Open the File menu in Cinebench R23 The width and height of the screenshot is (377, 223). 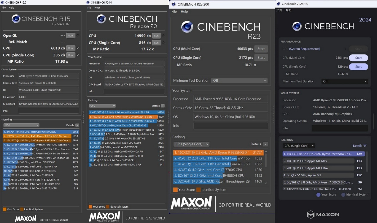pos(174,12)
